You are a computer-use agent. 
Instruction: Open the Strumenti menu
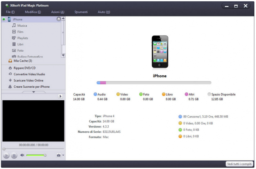(x=81, y=12)
